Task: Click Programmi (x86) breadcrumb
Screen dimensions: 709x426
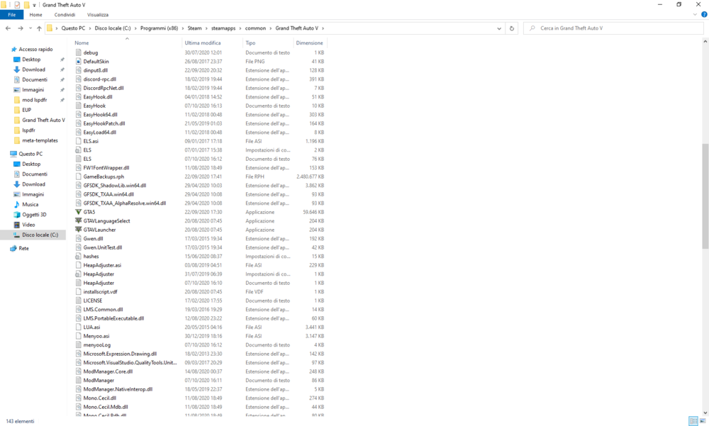Action: click(x=159, y=28)
